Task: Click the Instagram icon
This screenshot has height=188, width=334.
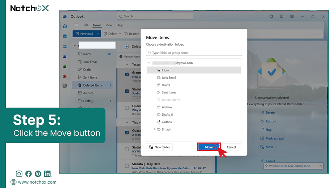Action: click(x=19, y=174)
